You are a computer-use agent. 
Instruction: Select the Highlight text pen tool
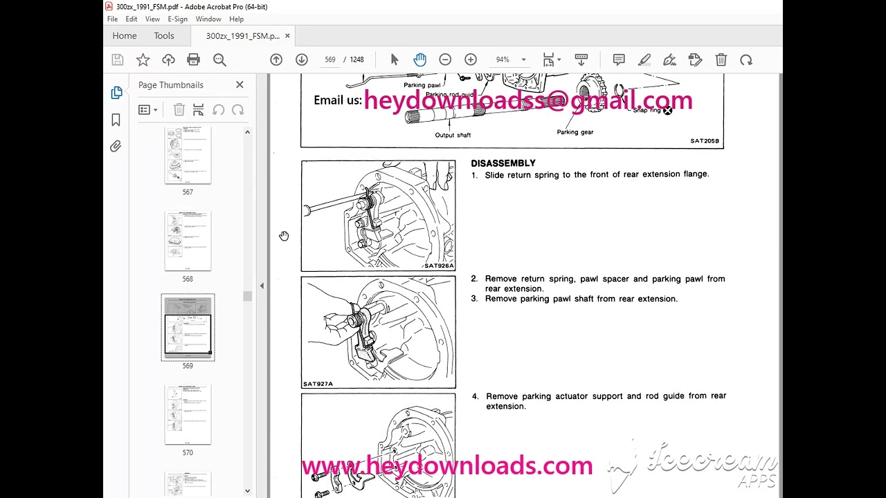click(x=644, y=60)
